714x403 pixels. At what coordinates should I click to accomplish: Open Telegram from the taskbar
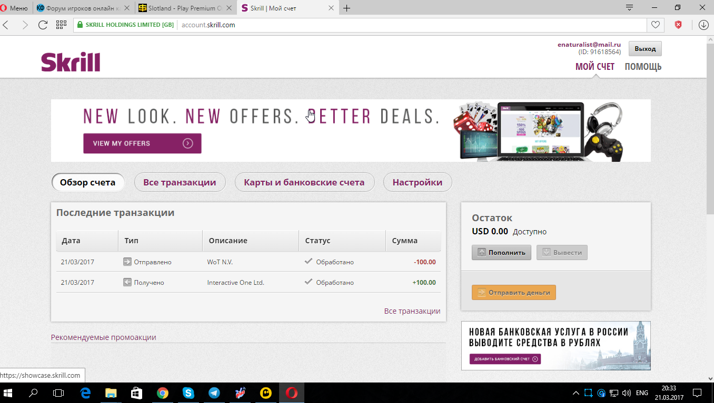214,393
